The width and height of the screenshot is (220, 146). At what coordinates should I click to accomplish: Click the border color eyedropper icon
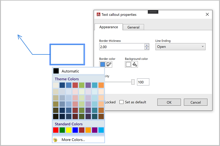pos(109,65)
